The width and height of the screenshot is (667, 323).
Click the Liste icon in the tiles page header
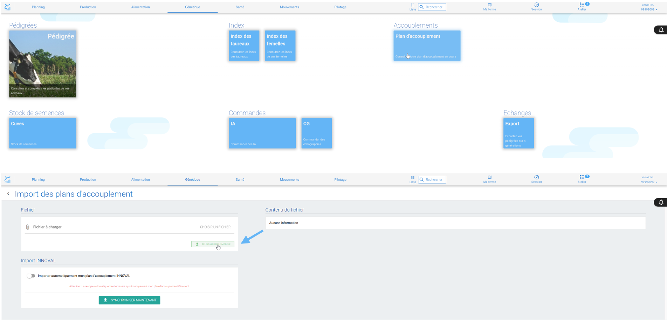(x=413, y=7)
